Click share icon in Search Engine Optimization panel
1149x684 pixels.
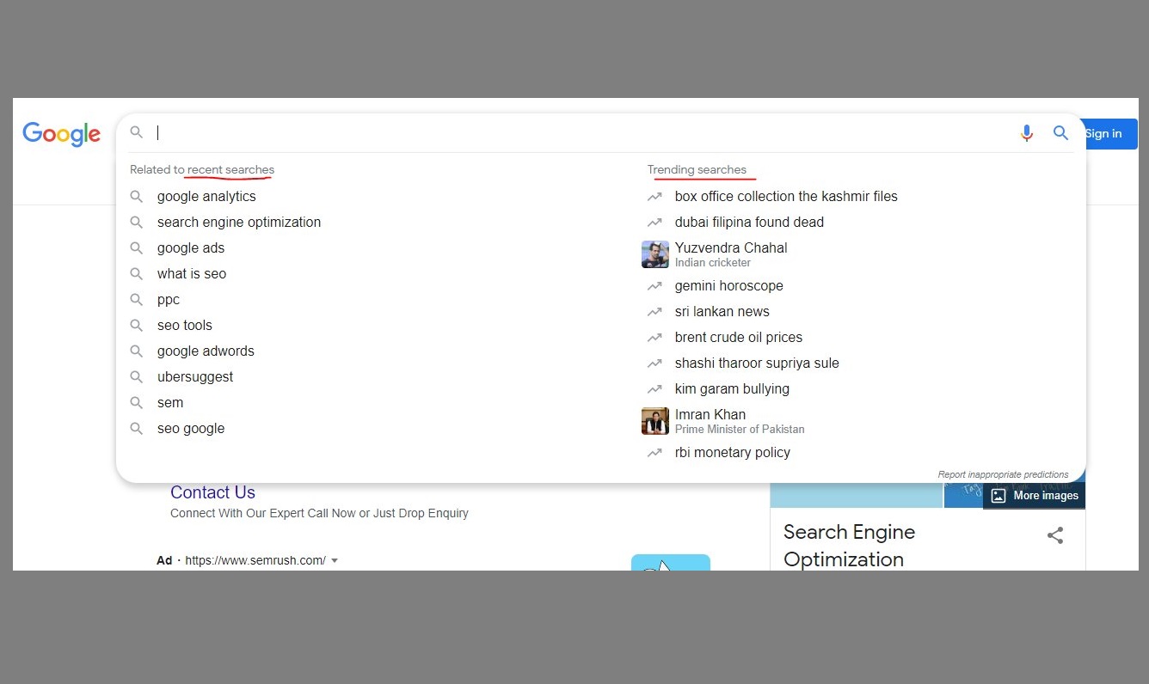(x=1055, y=535)
